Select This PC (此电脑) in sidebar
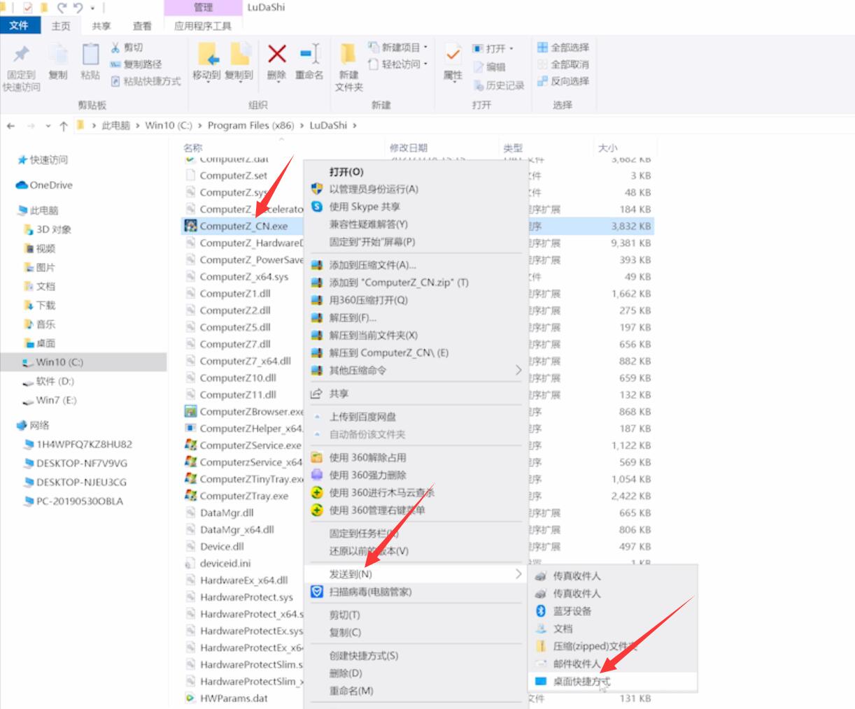855x709 pixels. click(x=38, y=210)
